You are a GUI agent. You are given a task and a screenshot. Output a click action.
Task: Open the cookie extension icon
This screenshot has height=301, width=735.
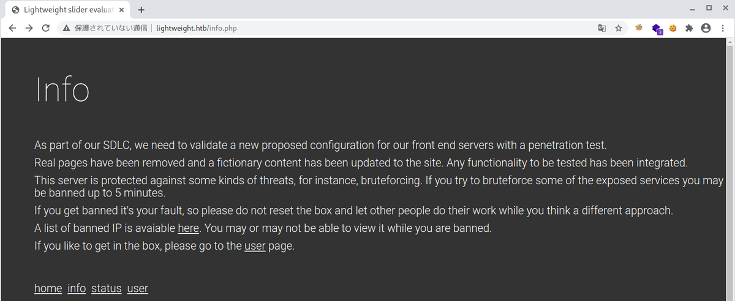pos(673,28)
